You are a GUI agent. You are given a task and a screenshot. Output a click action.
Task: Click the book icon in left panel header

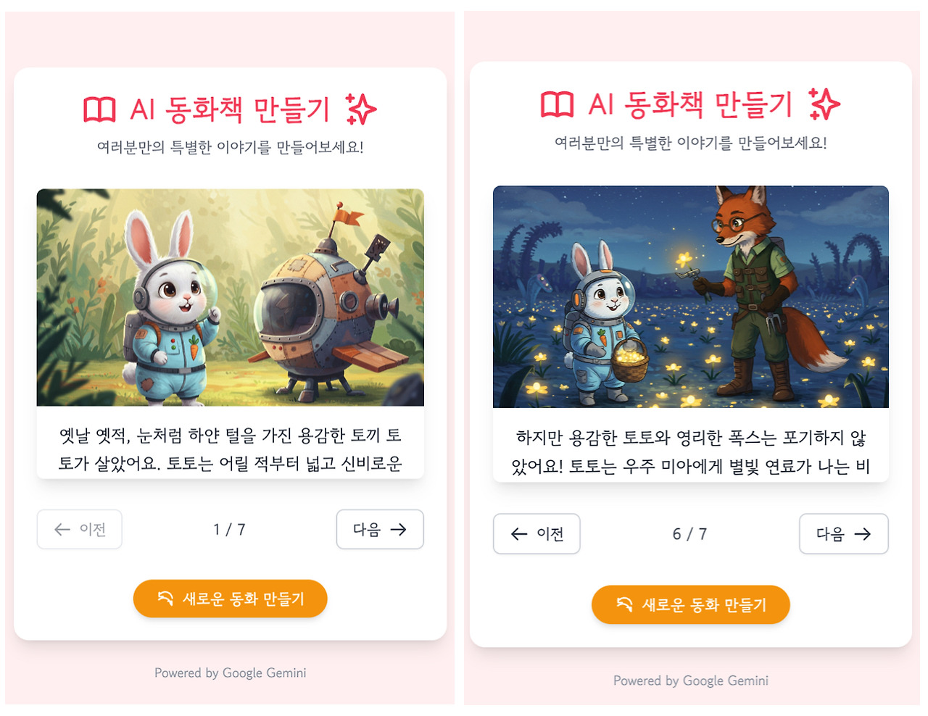100,110
